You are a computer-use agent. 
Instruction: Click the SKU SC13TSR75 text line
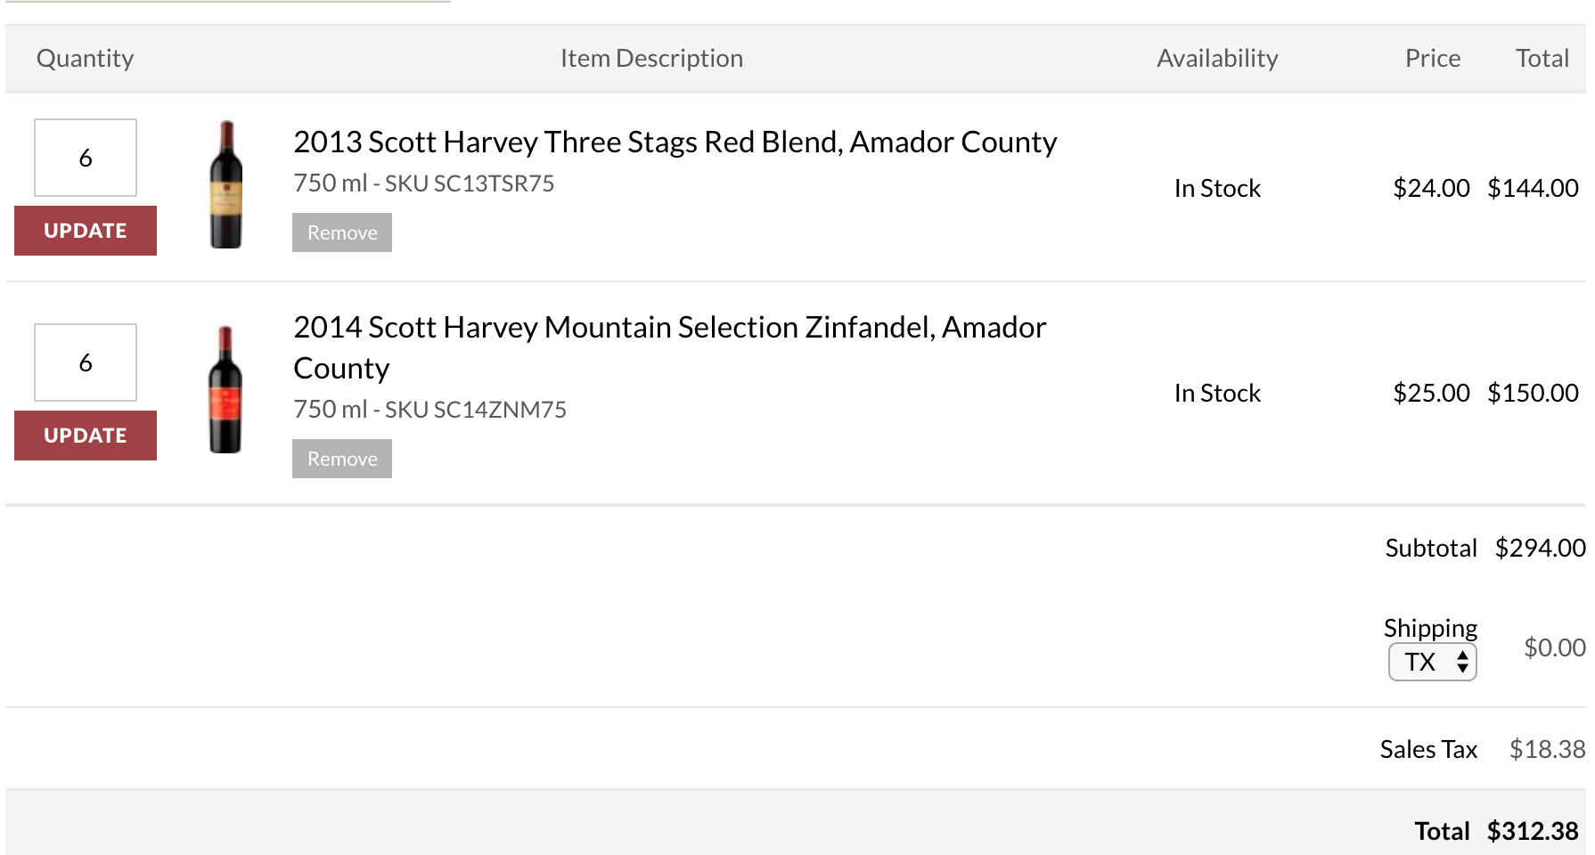tap(424, 183)
